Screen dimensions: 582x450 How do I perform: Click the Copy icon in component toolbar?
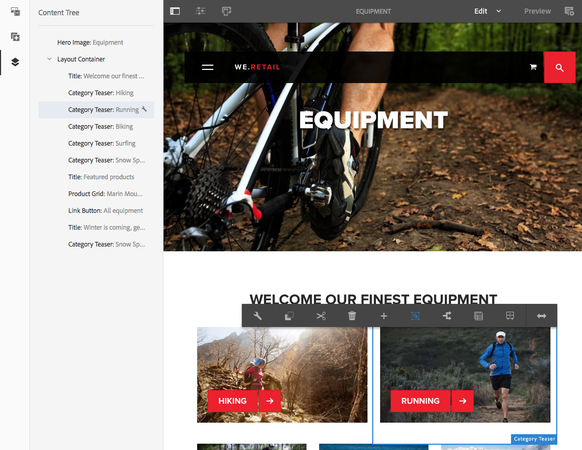click(289, 316)
